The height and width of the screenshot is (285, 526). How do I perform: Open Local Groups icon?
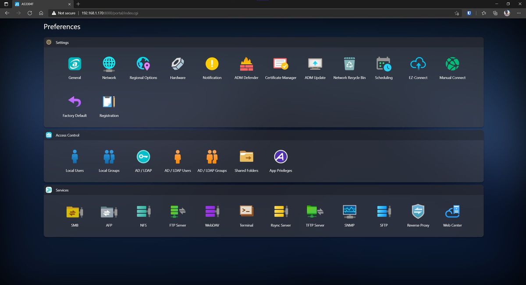109,156
